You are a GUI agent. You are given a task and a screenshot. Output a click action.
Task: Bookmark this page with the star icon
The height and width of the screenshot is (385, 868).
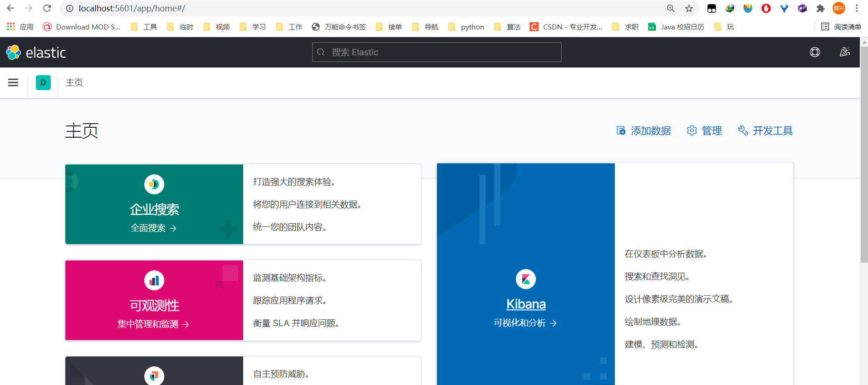pyautogui.click(x=689, y=8)
